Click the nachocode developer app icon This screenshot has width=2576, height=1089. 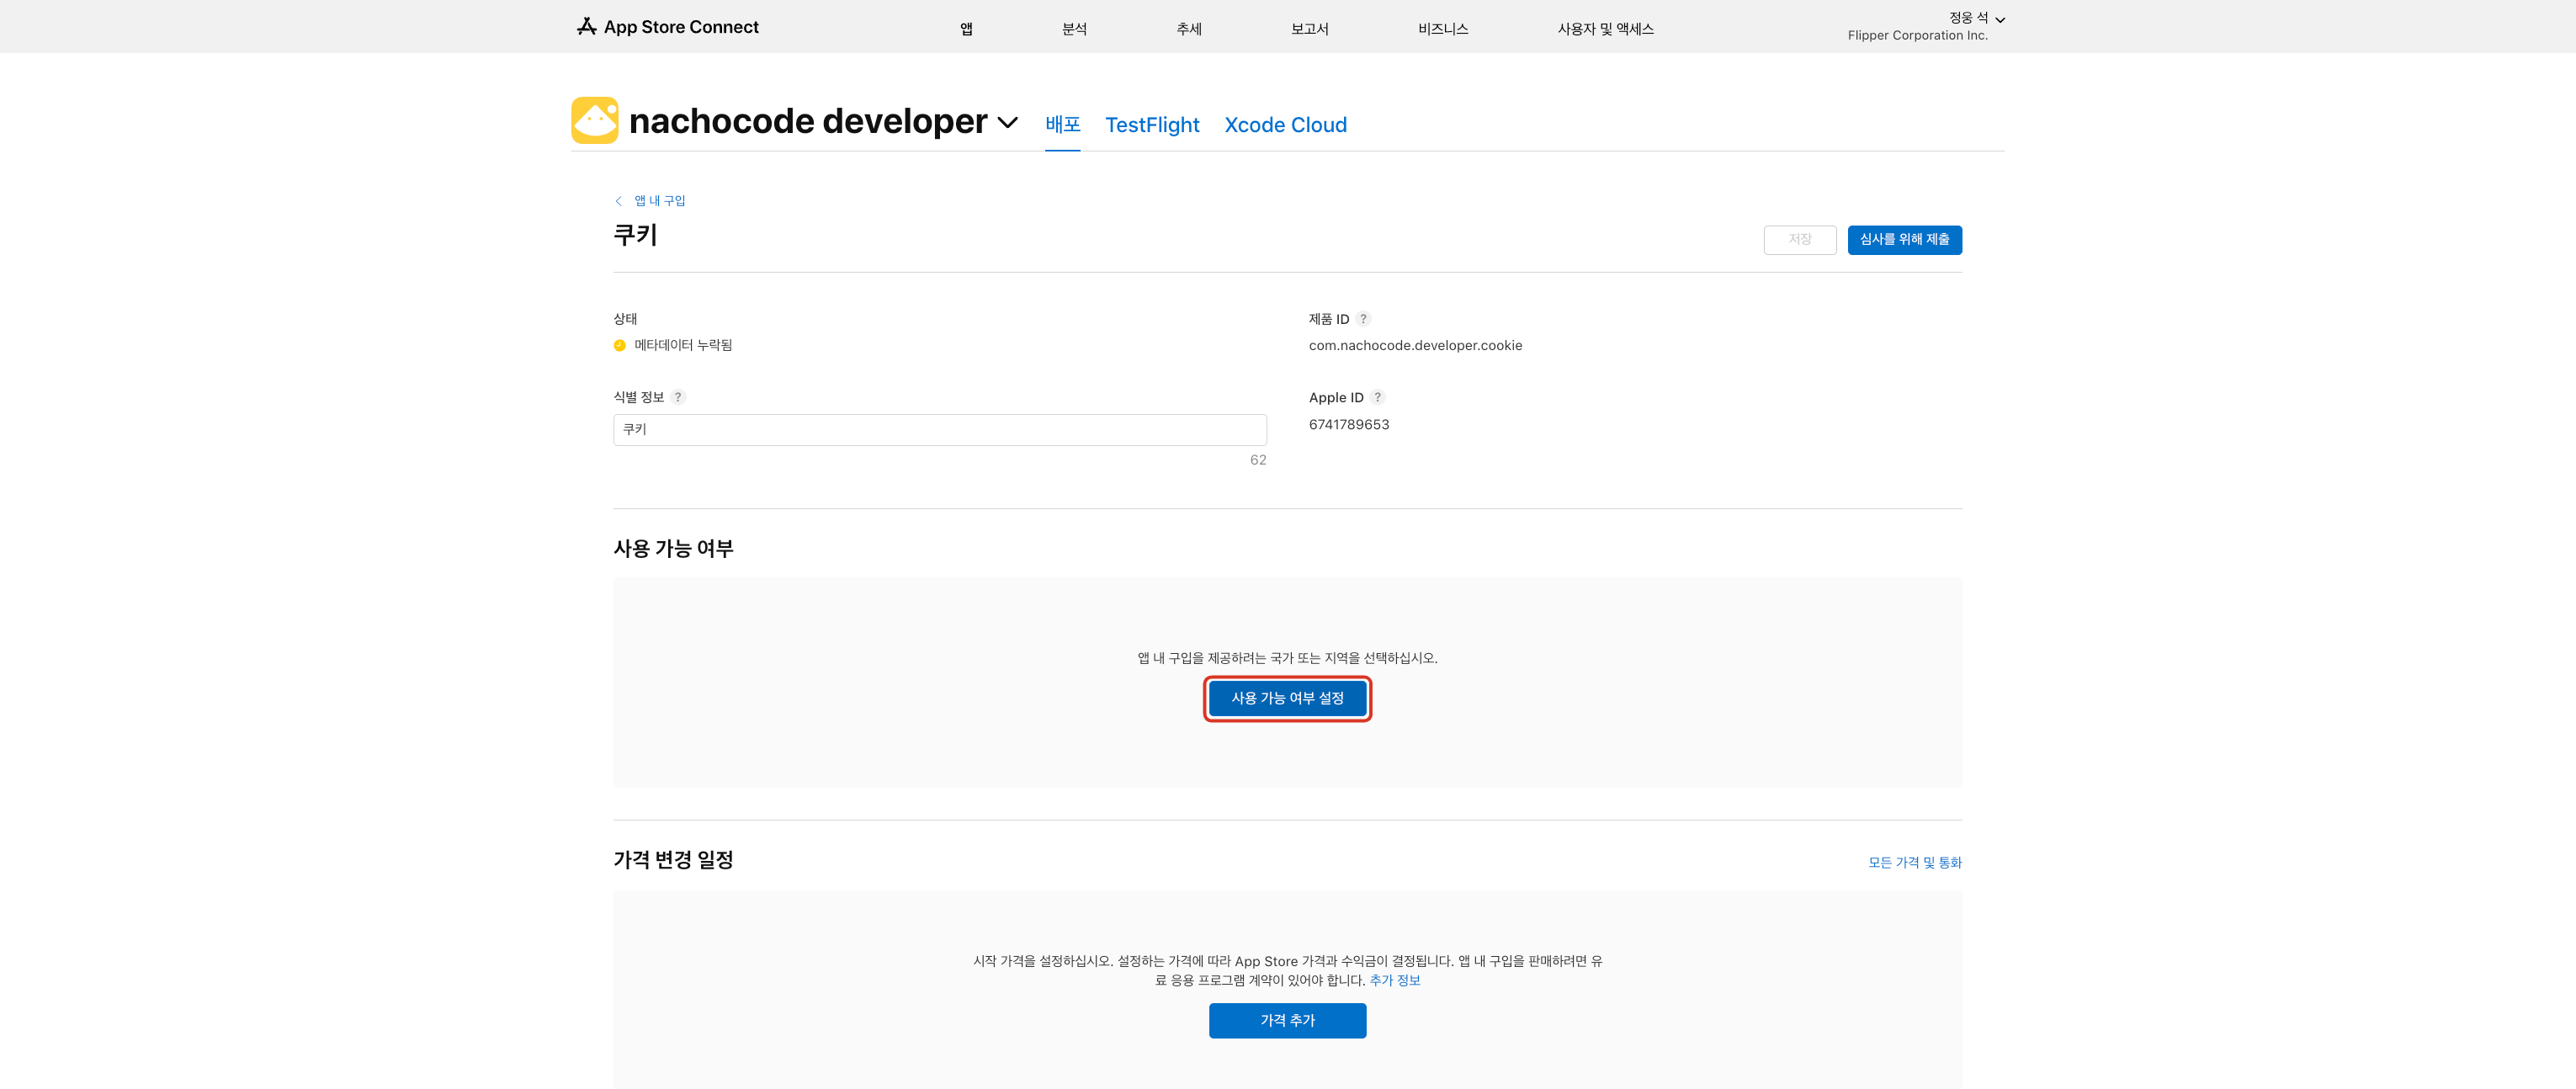pos(595,120)
